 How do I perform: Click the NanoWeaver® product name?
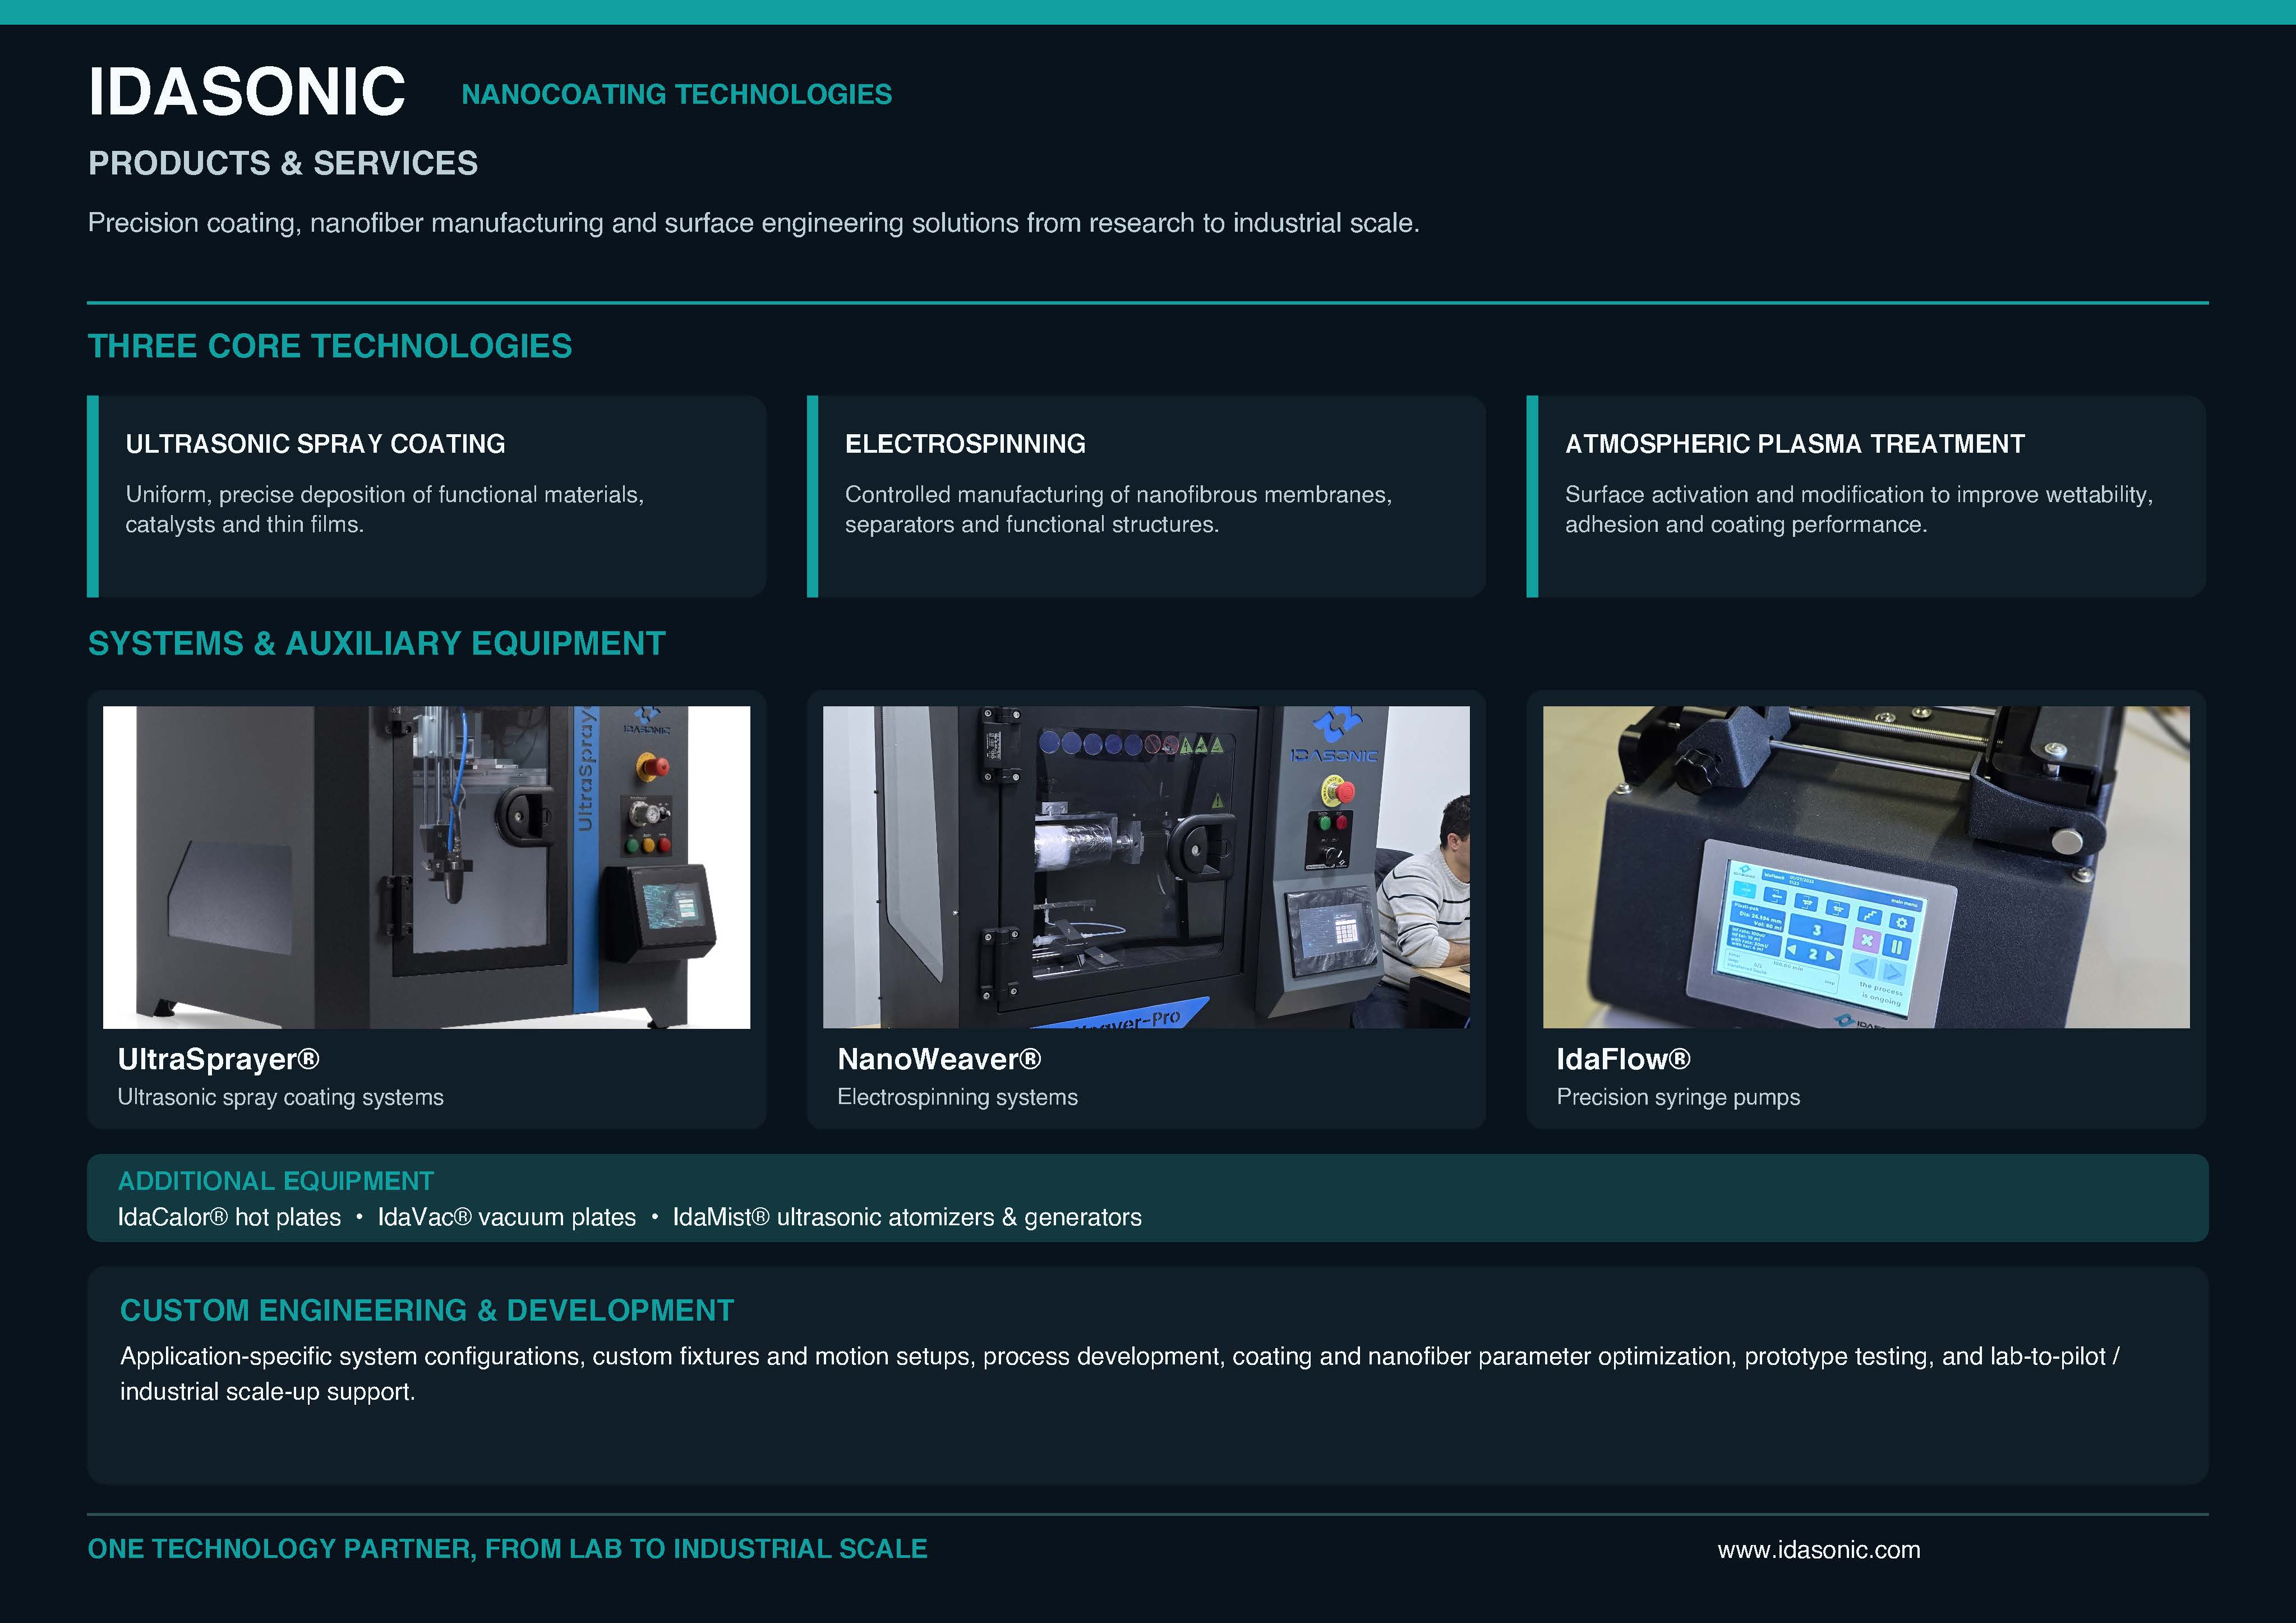pos(939,1059)
